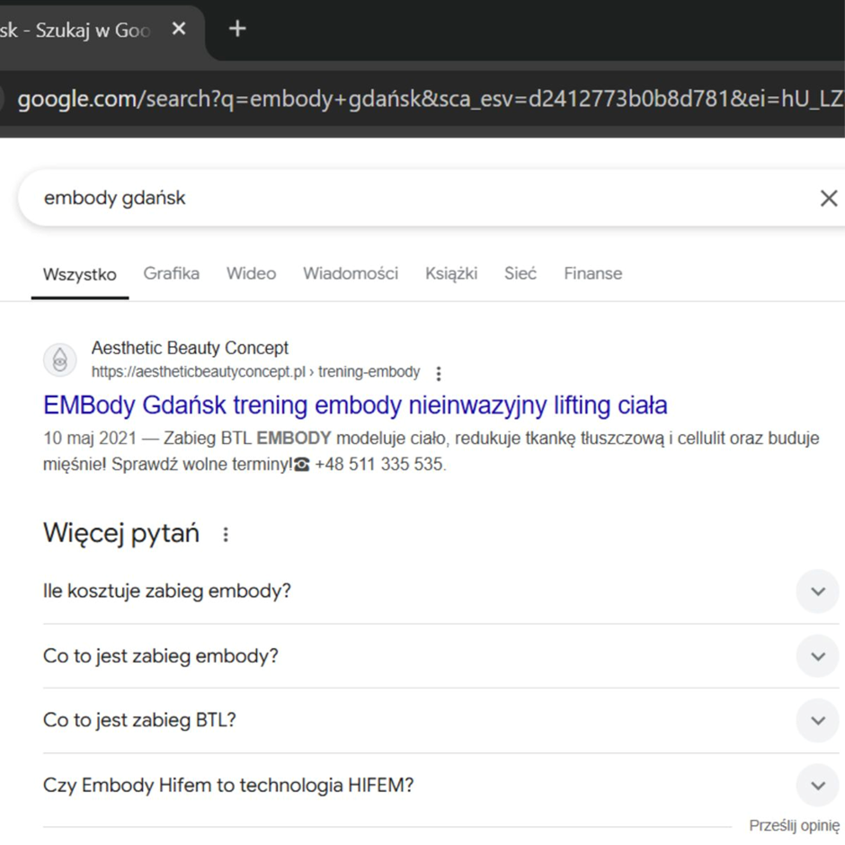This screenshot has height=845, width=845.
Task: Open the Książki tab
Action: [x=451, y=274]
